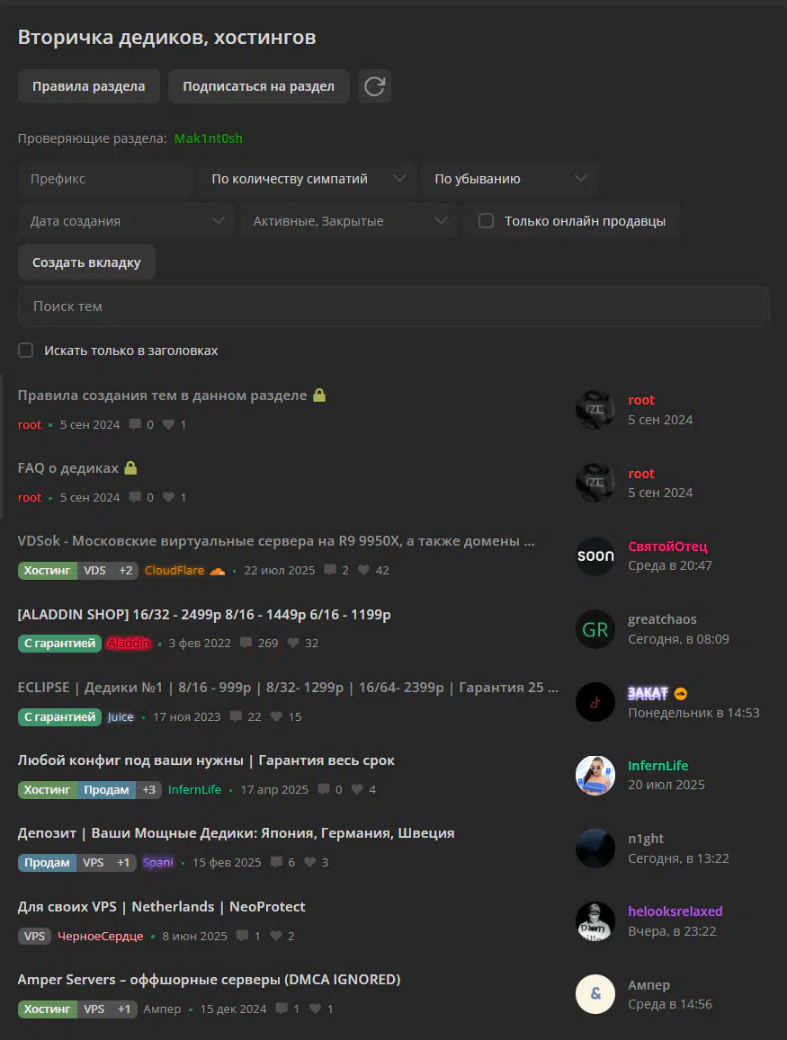Screen dimensions: 787x1040
Task: Click the Хостинг tag on the VDSok thread
Action: tap(47, 571)
